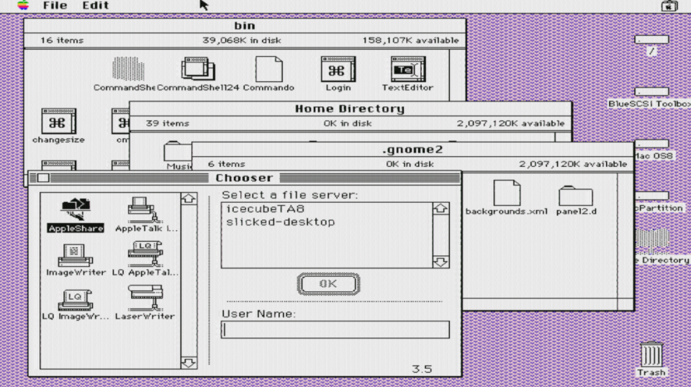Open the application menu icon at top right
Image resolution: width=691 pixels, height=387 pixels.
coord(669,6)
